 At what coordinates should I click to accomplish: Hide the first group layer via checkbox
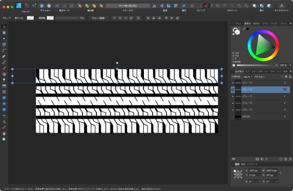tap(285, 82)
